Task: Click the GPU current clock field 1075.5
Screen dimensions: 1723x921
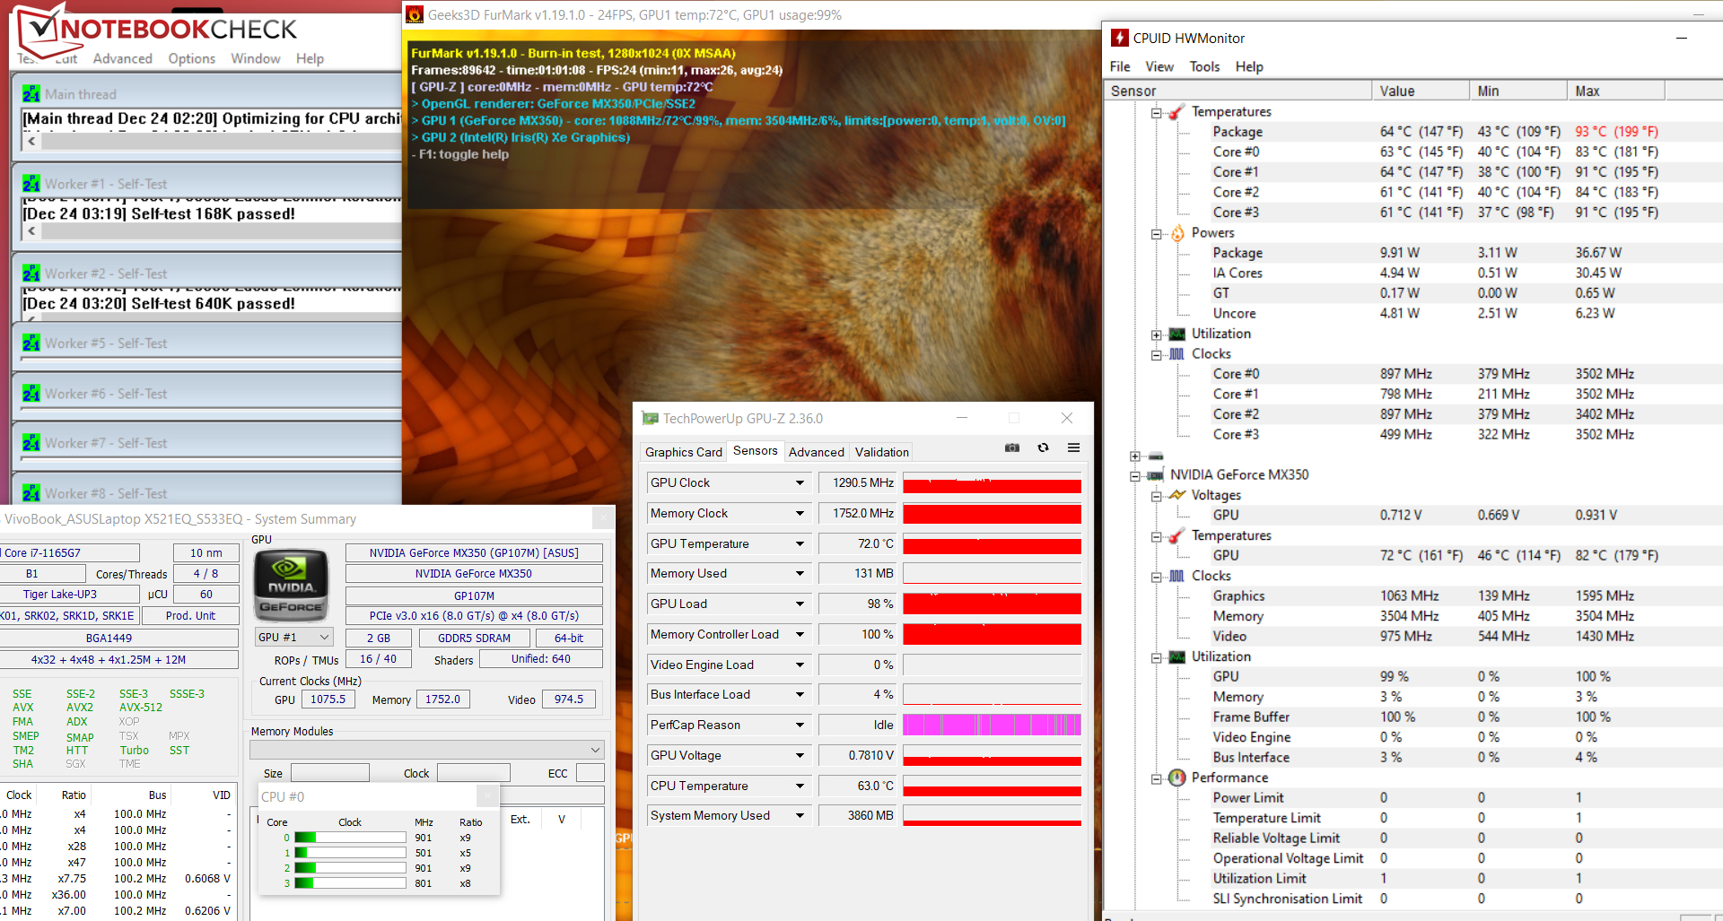Action: (x=328, y=699)
